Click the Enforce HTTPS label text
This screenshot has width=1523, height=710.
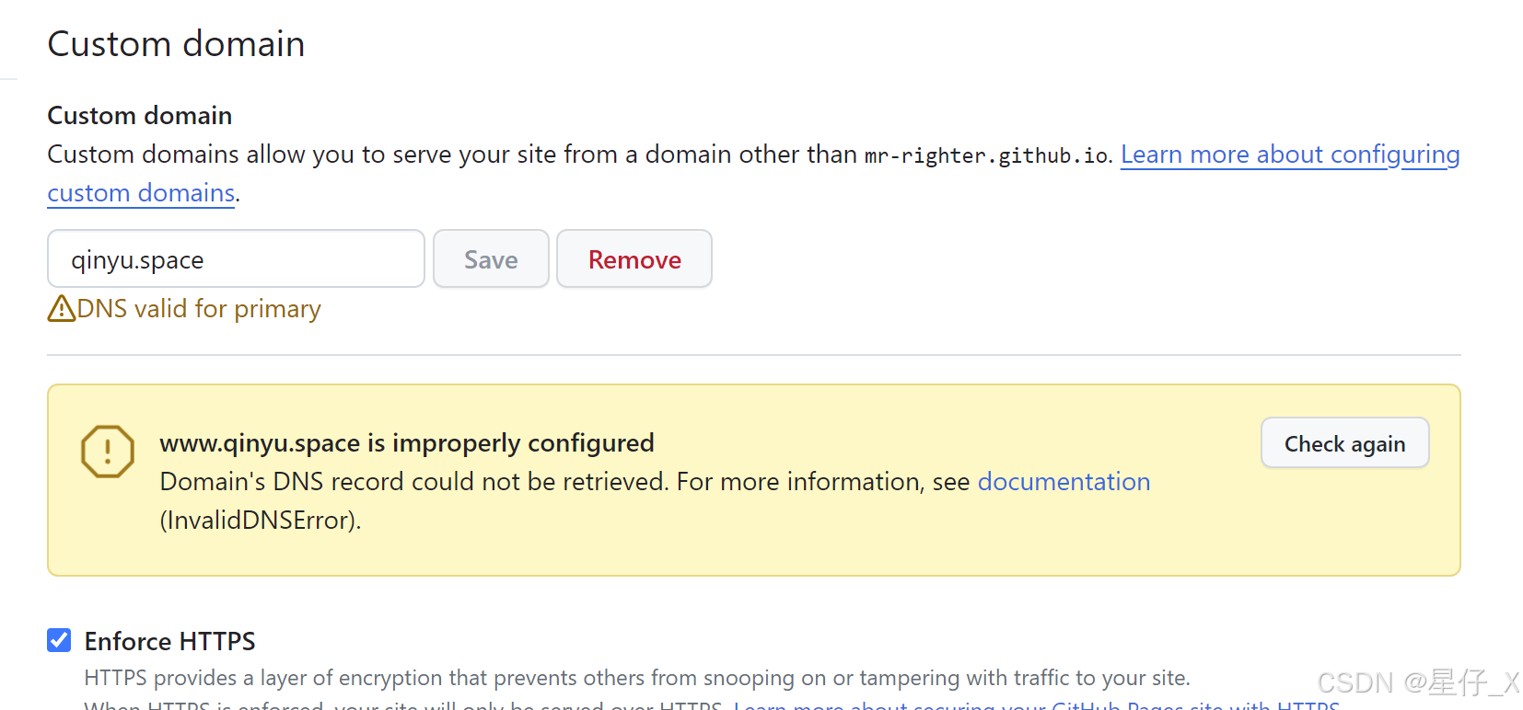tap(169, 641)
